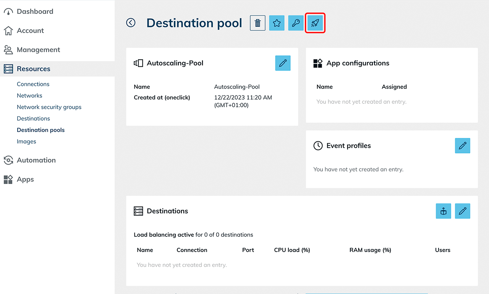Expand the Automation menu
This screenshot has height=294, width=489.
click(x=36, y=160)
